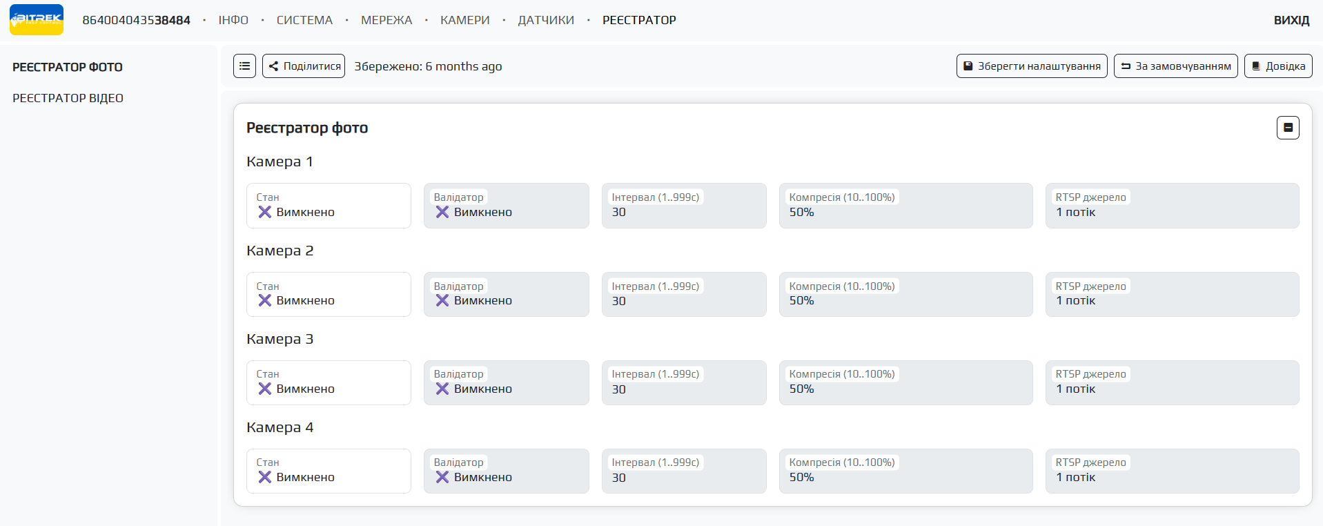1323x526 pixels.
Task: Click the Bitrek logo icon
Action: 37,20
